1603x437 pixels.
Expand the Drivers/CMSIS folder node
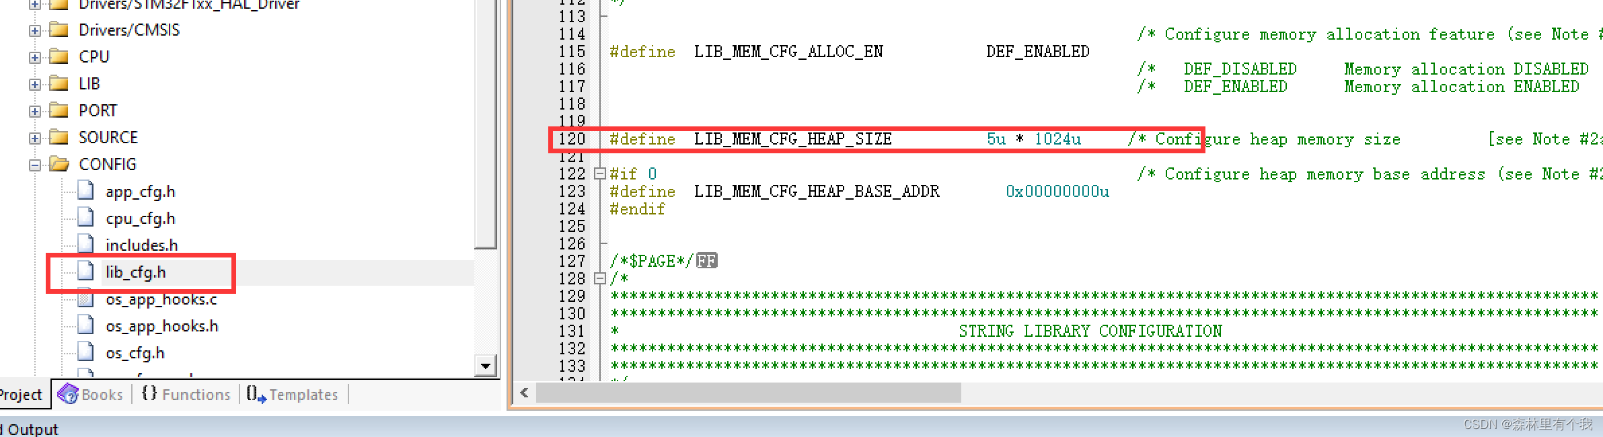click(34, 31)
